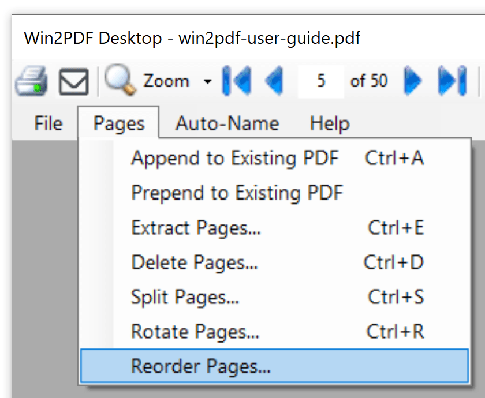Open the File menu
Screen dimensions: 485x398
pyautogui.click(x=48, y=123)
